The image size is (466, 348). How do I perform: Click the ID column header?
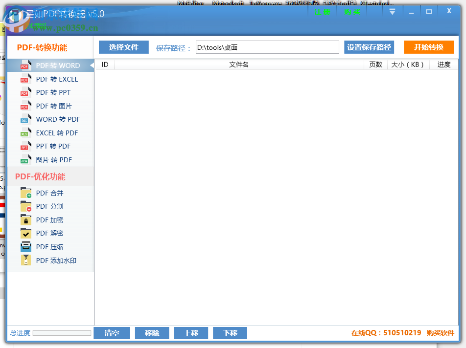pos(105,65)
